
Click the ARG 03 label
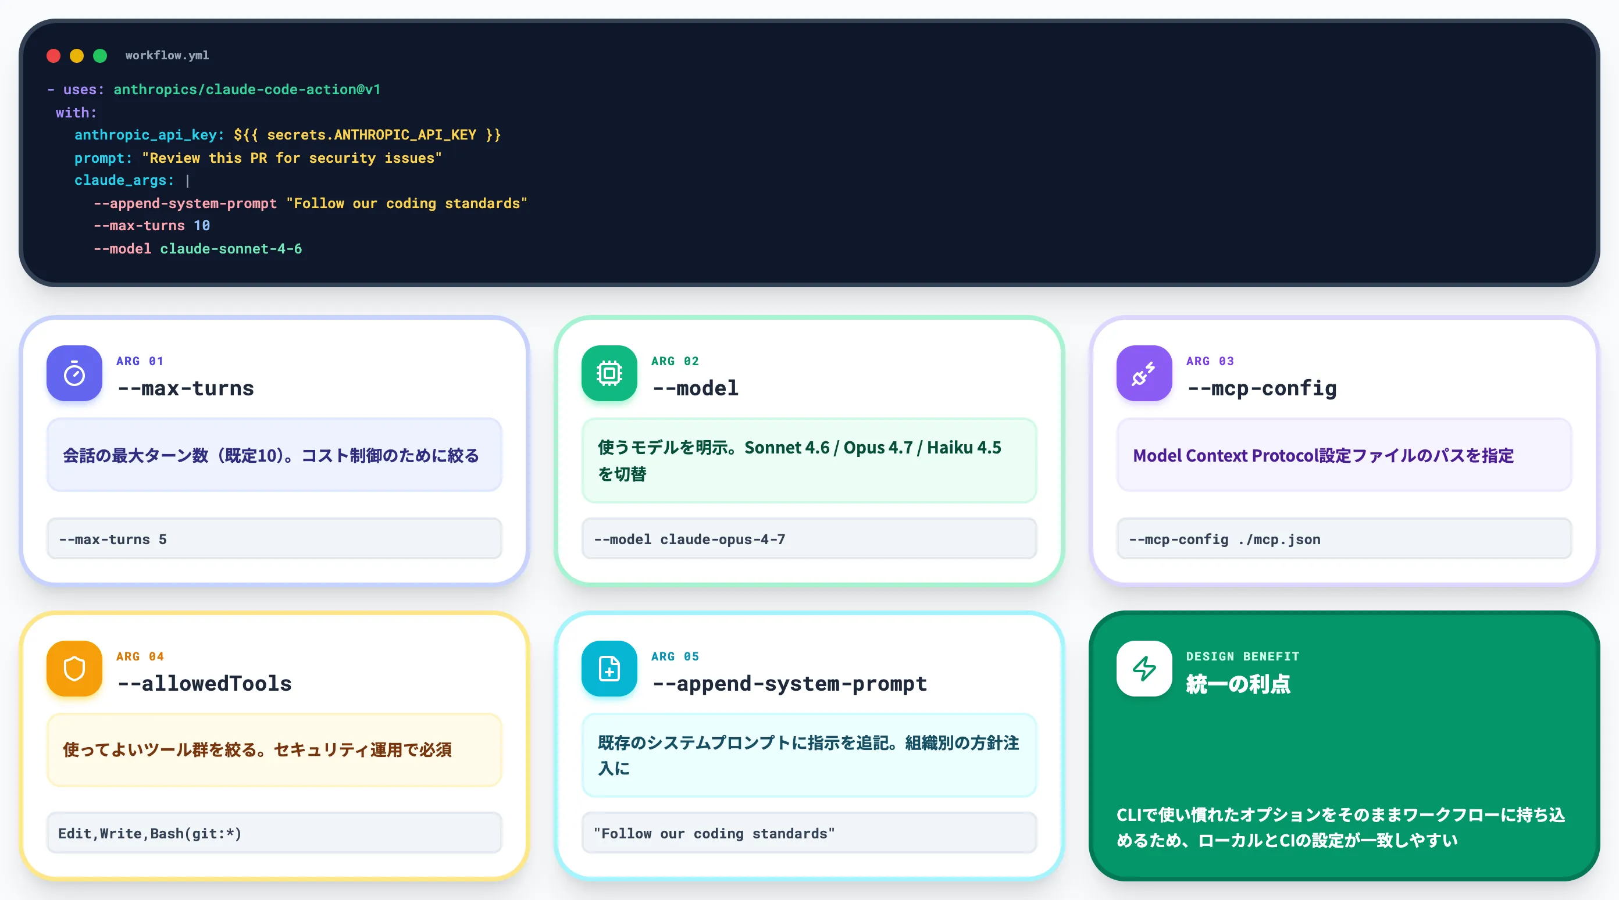click(1210, 362)
